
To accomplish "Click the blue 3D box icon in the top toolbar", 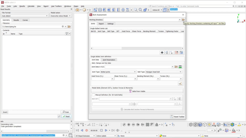I will point(145,10).
